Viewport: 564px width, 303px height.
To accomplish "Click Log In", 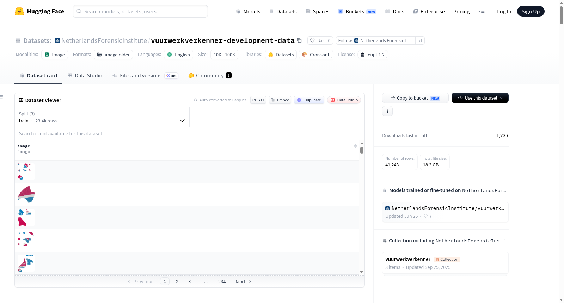I will click(504, 11).
